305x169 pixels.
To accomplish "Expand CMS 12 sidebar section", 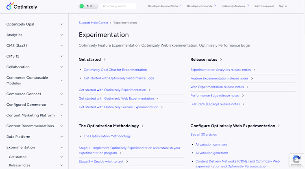I will pyautogui.click(x=62, y=56).
